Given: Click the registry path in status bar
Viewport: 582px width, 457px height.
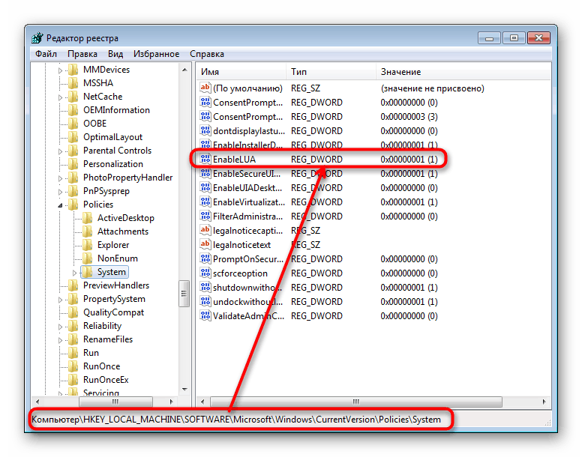Looking at the screenshot, I should (236, 420).
